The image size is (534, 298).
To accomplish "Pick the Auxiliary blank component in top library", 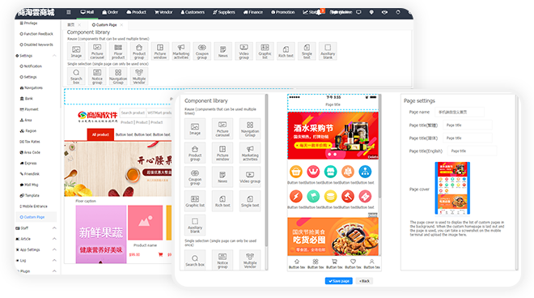I will click(x=328, y=51).
